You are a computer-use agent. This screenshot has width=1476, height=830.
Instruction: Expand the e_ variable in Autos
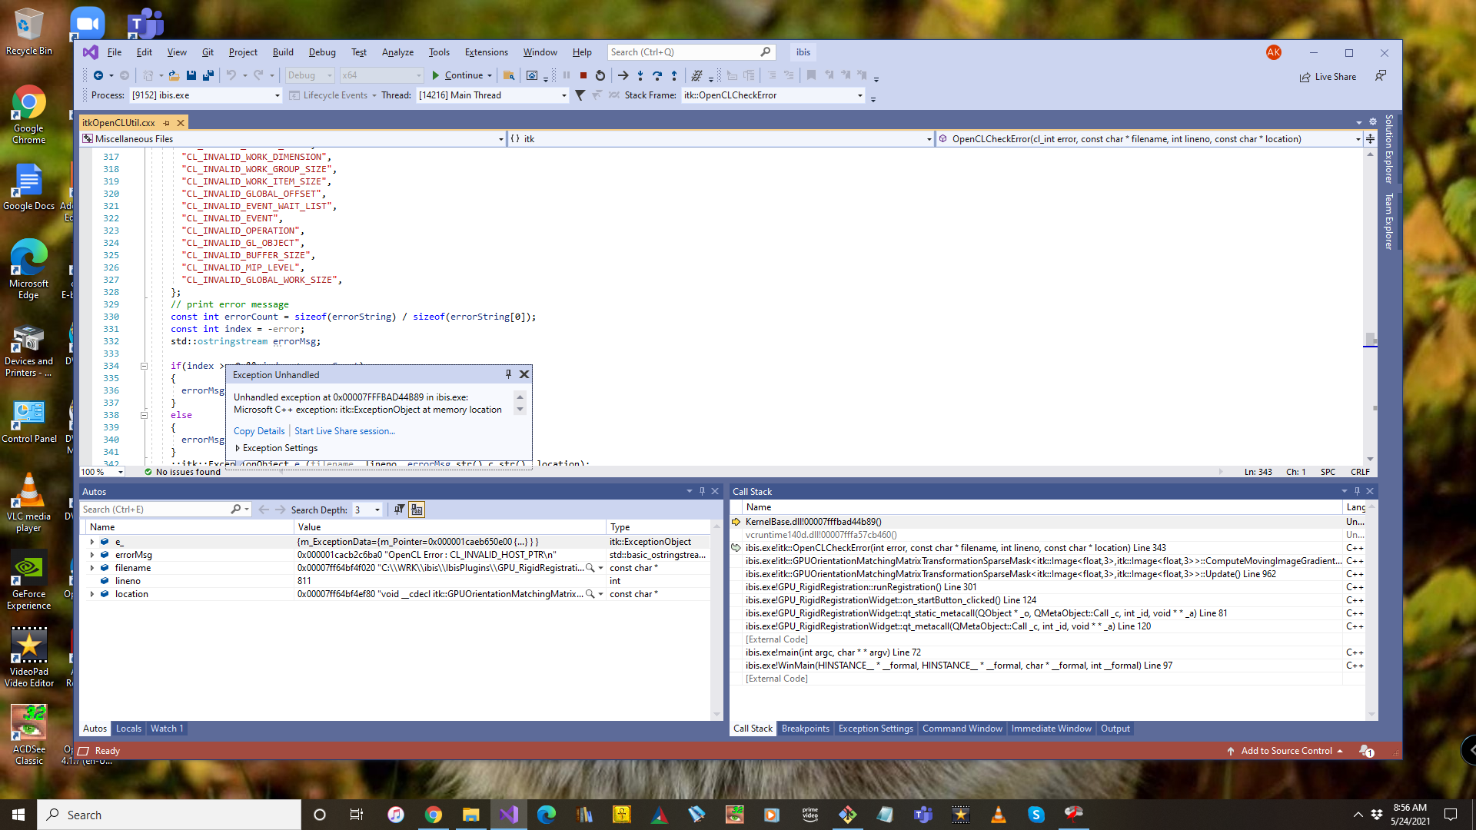pyautogui.click(x=92, y=541)
